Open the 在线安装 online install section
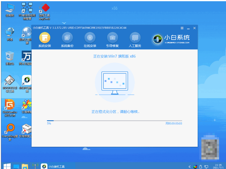Screen dimensions: 226x169 [90, 40]
